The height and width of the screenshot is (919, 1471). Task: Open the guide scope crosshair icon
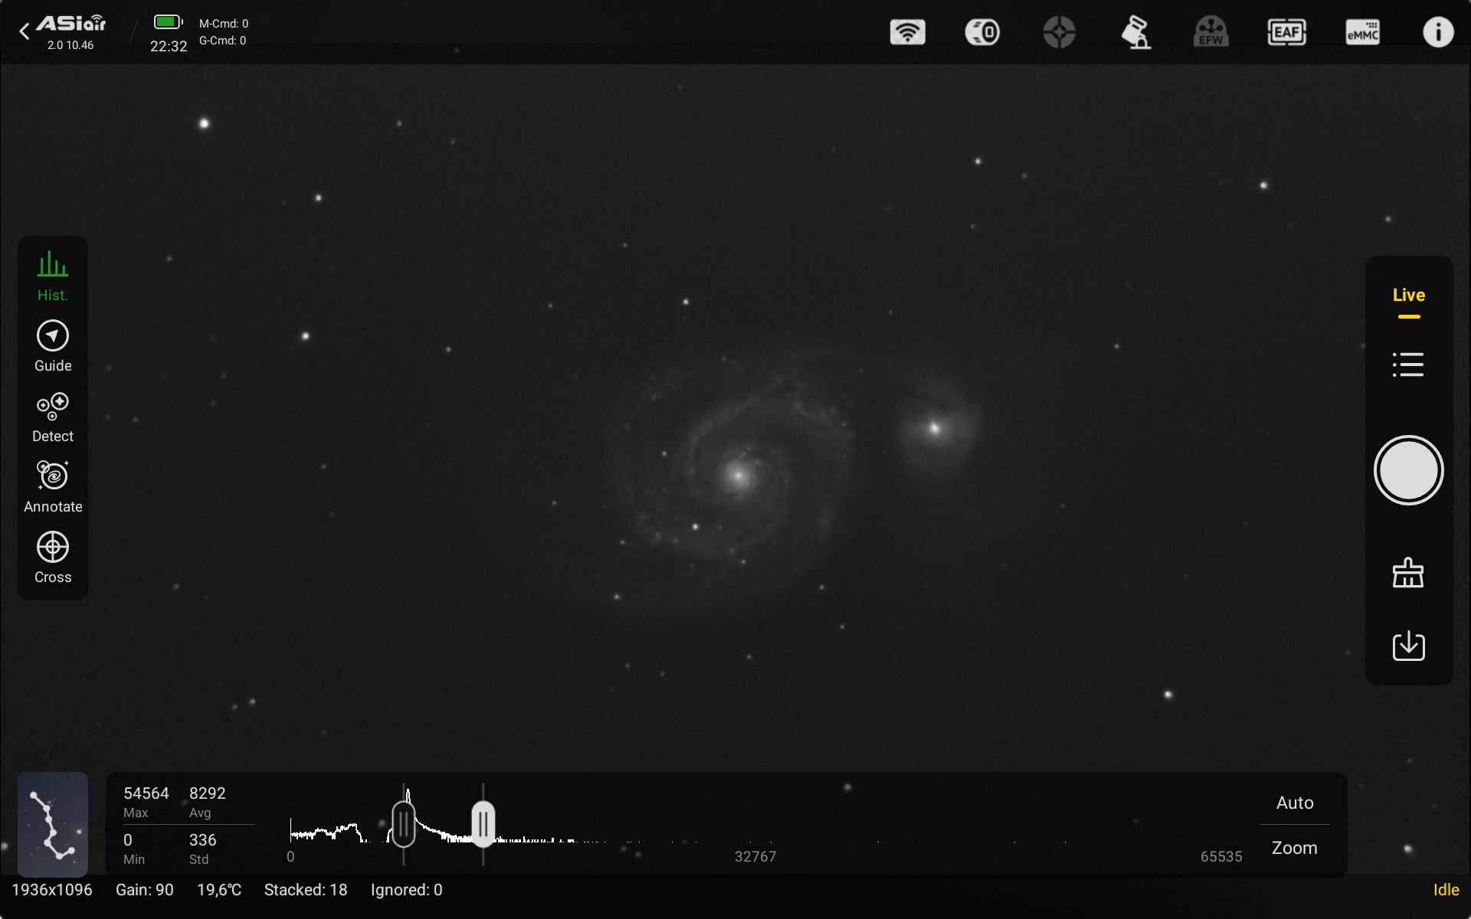tap(1059, 32)
